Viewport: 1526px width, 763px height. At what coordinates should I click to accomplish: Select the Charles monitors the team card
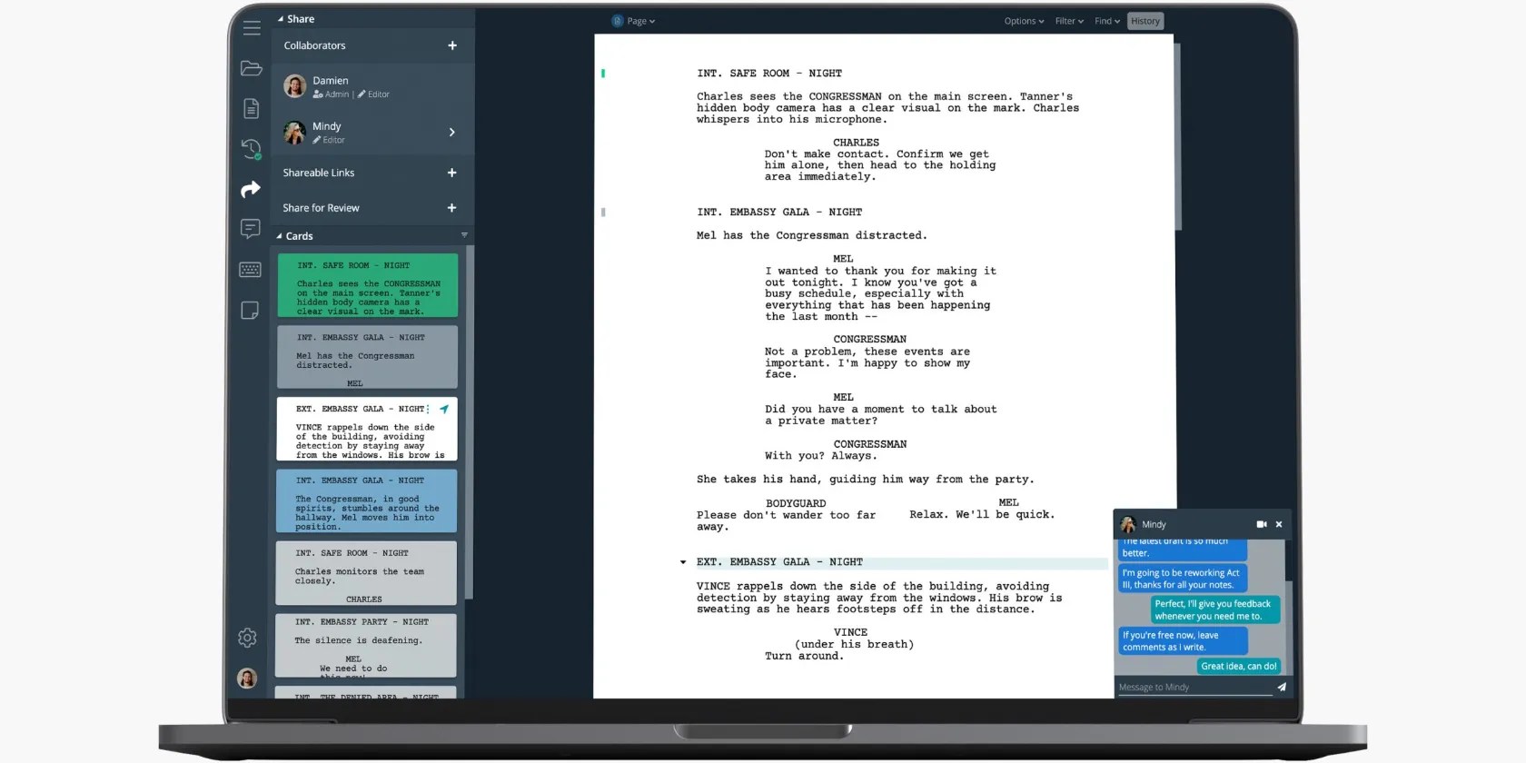pyautogui.click(x=366, y=573)
